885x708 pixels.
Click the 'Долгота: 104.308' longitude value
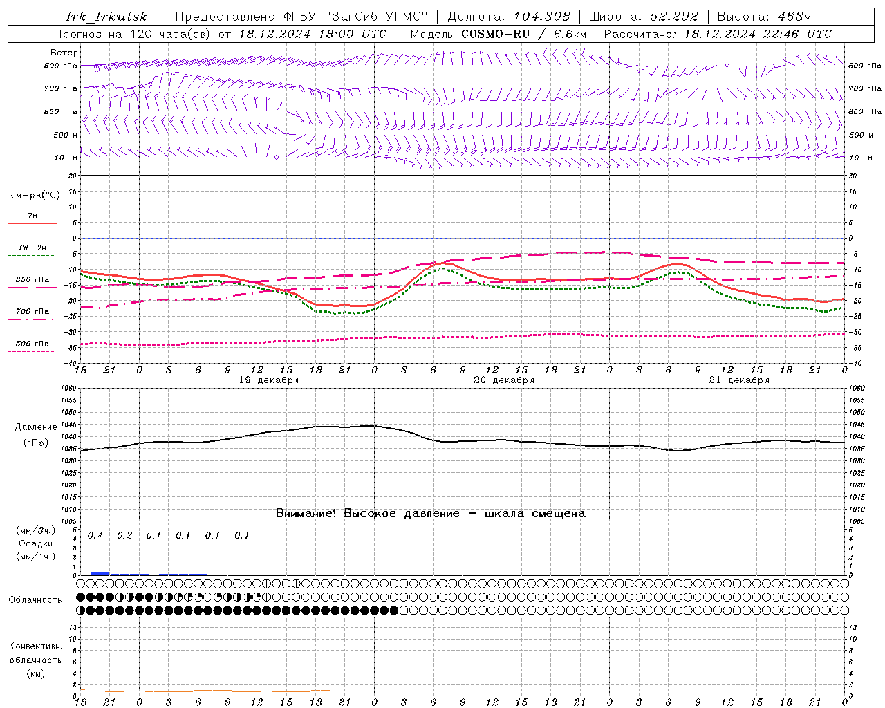(x=509, y=17)
